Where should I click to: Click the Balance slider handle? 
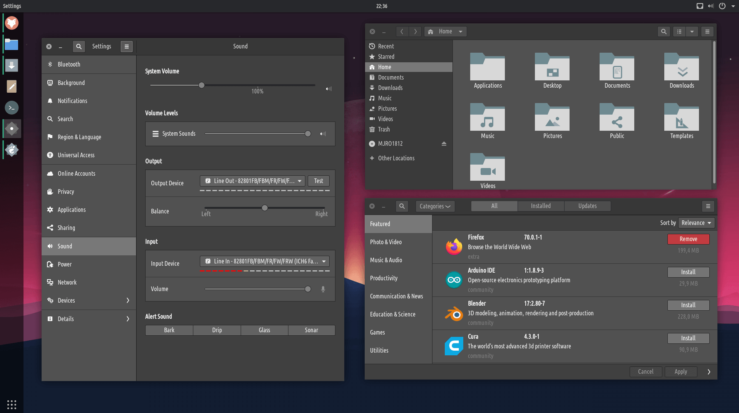[265, 208]
